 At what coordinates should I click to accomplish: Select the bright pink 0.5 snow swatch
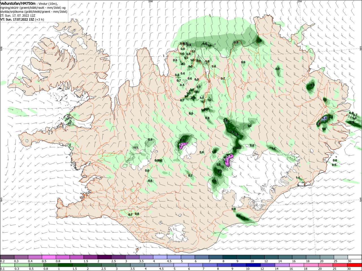49,257
